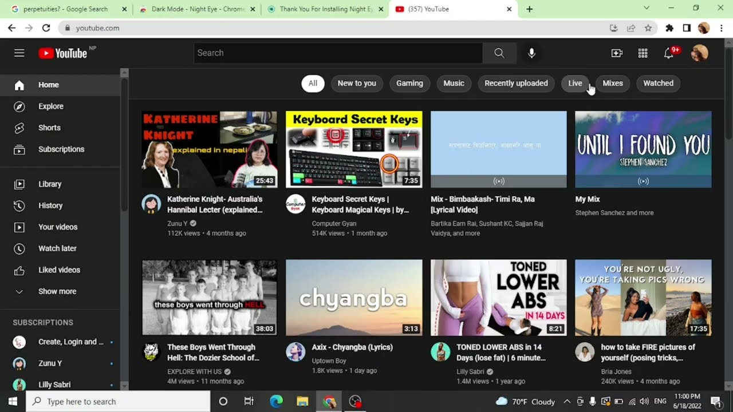Open Your videos in sidebar
The image size is (733, 412).
point(60,227)
